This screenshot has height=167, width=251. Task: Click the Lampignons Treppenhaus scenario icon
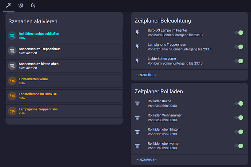(x=12, y=111)
